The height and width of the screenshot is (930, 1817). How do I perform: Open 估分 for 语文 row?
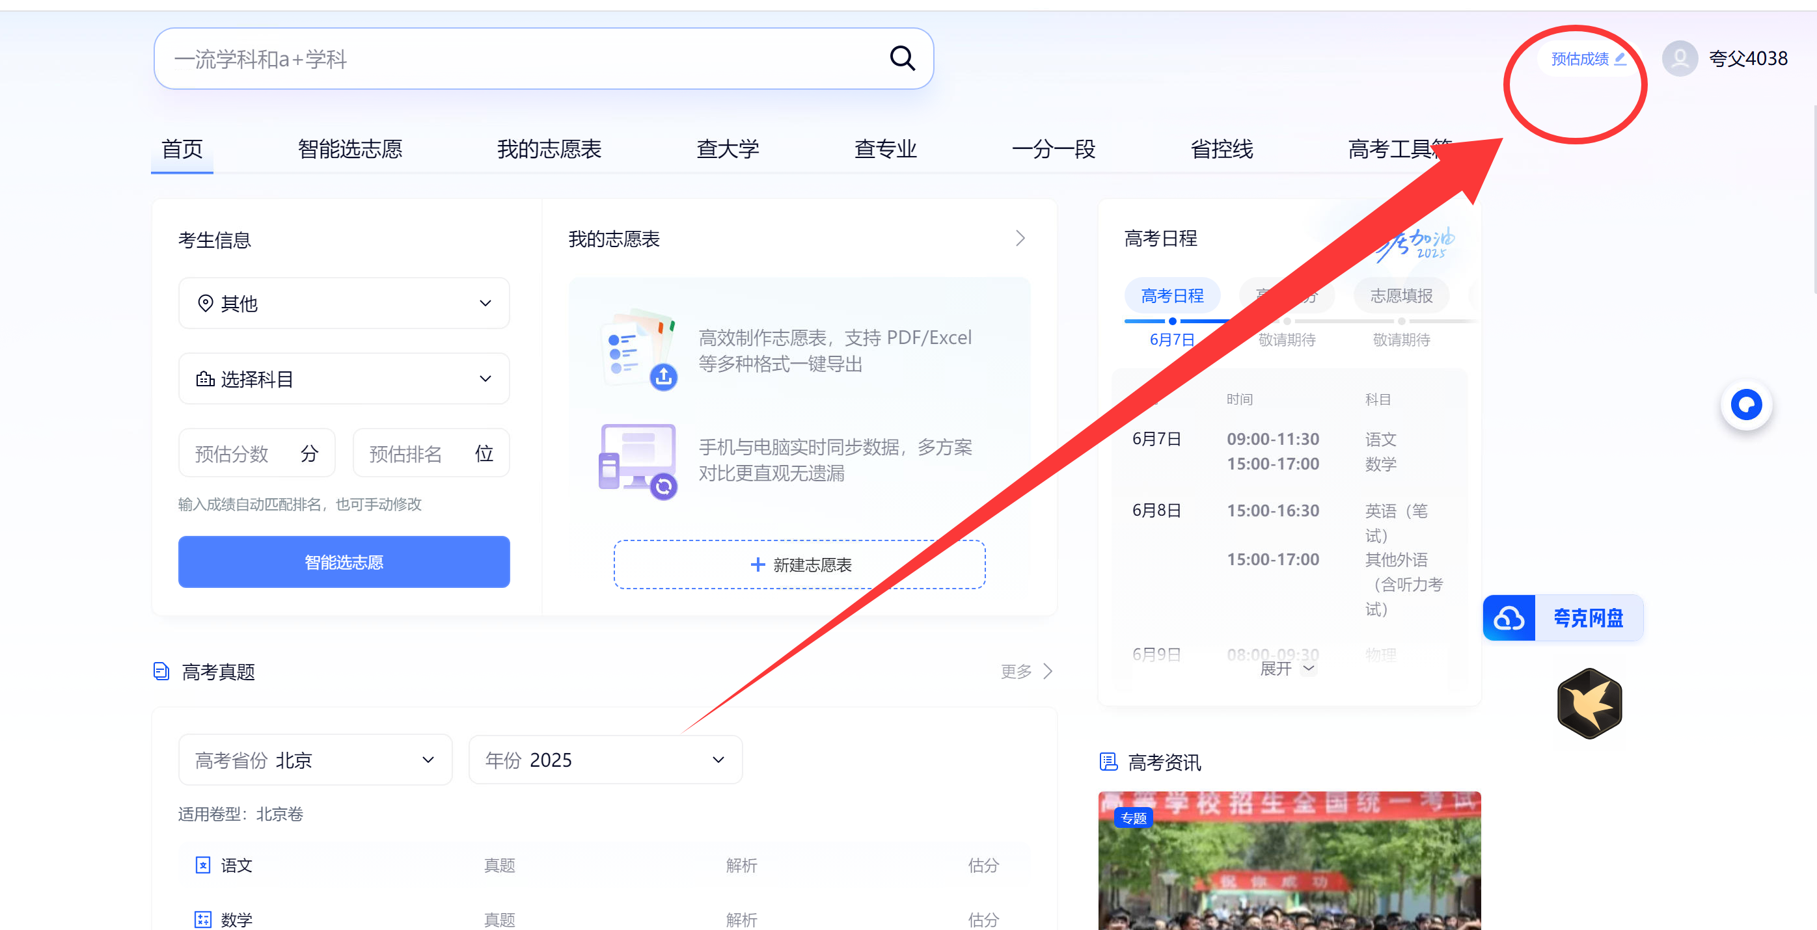[983, 865]
